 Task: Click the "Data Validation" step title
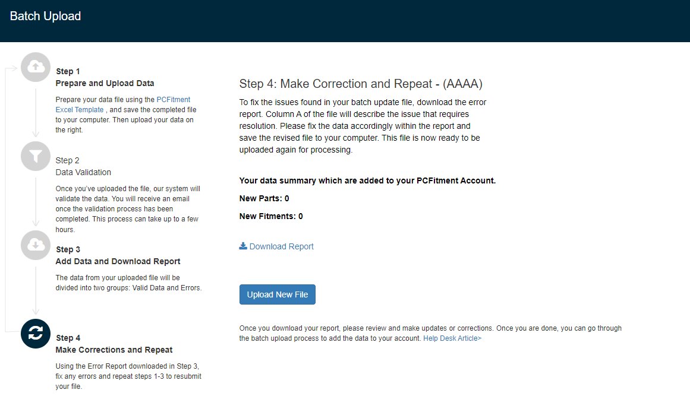(x=83, y=172)
